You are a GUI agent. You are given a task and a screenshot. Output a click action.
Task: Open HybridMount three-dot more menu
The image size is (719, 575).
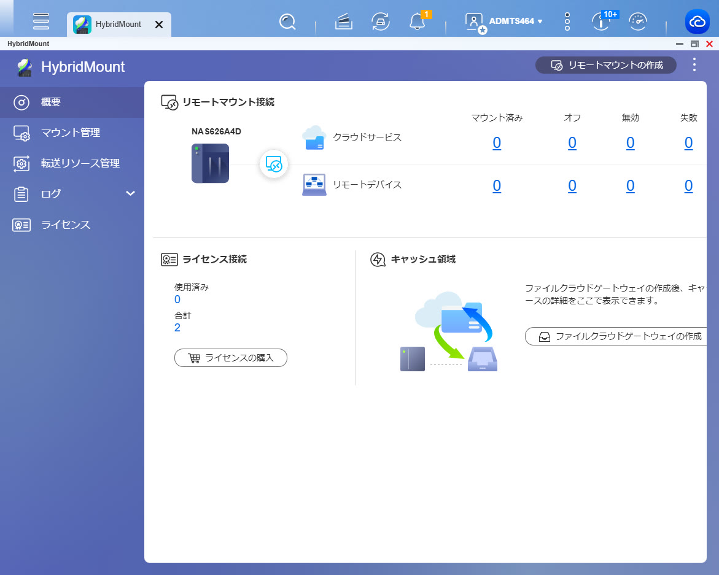694,65
